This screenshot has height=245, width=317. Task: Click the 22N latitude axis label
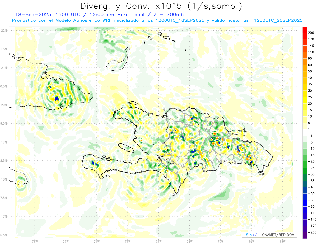pos(4,31)
